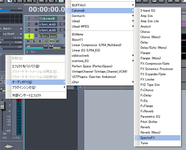The height and width of the screenshot is (150, 186).
Task: Pick Amp Sim Lite effect
Action: pyautogui.click(x=157, y=21)
